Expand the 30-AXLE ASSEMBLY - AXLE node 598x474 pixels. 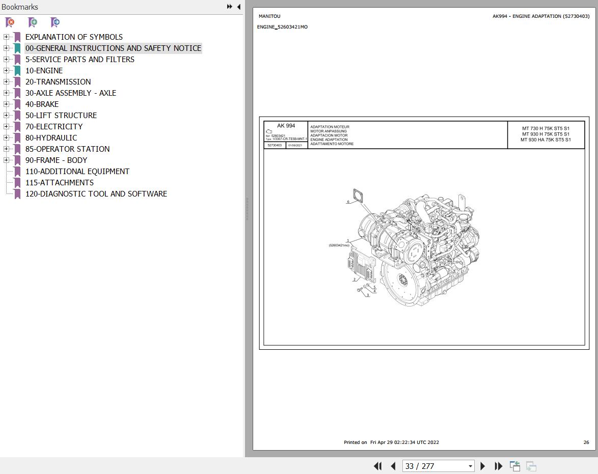click(x=6, y=93)
